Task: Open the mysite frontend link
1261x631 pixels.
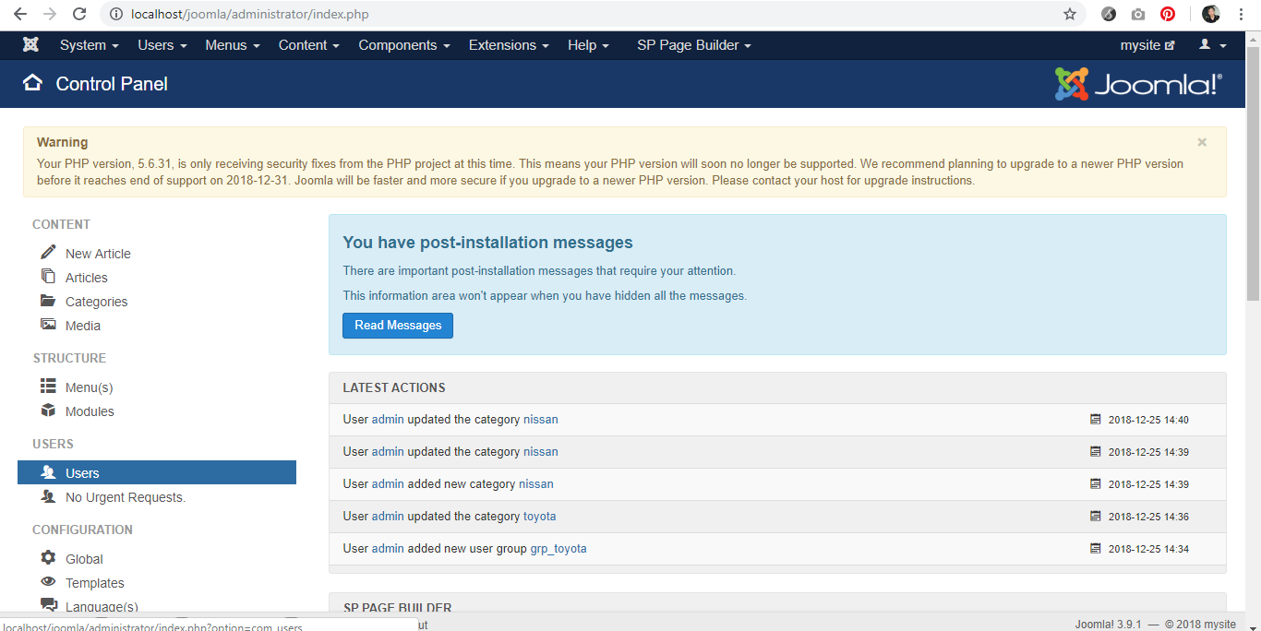Action: tap(1147, 45)
